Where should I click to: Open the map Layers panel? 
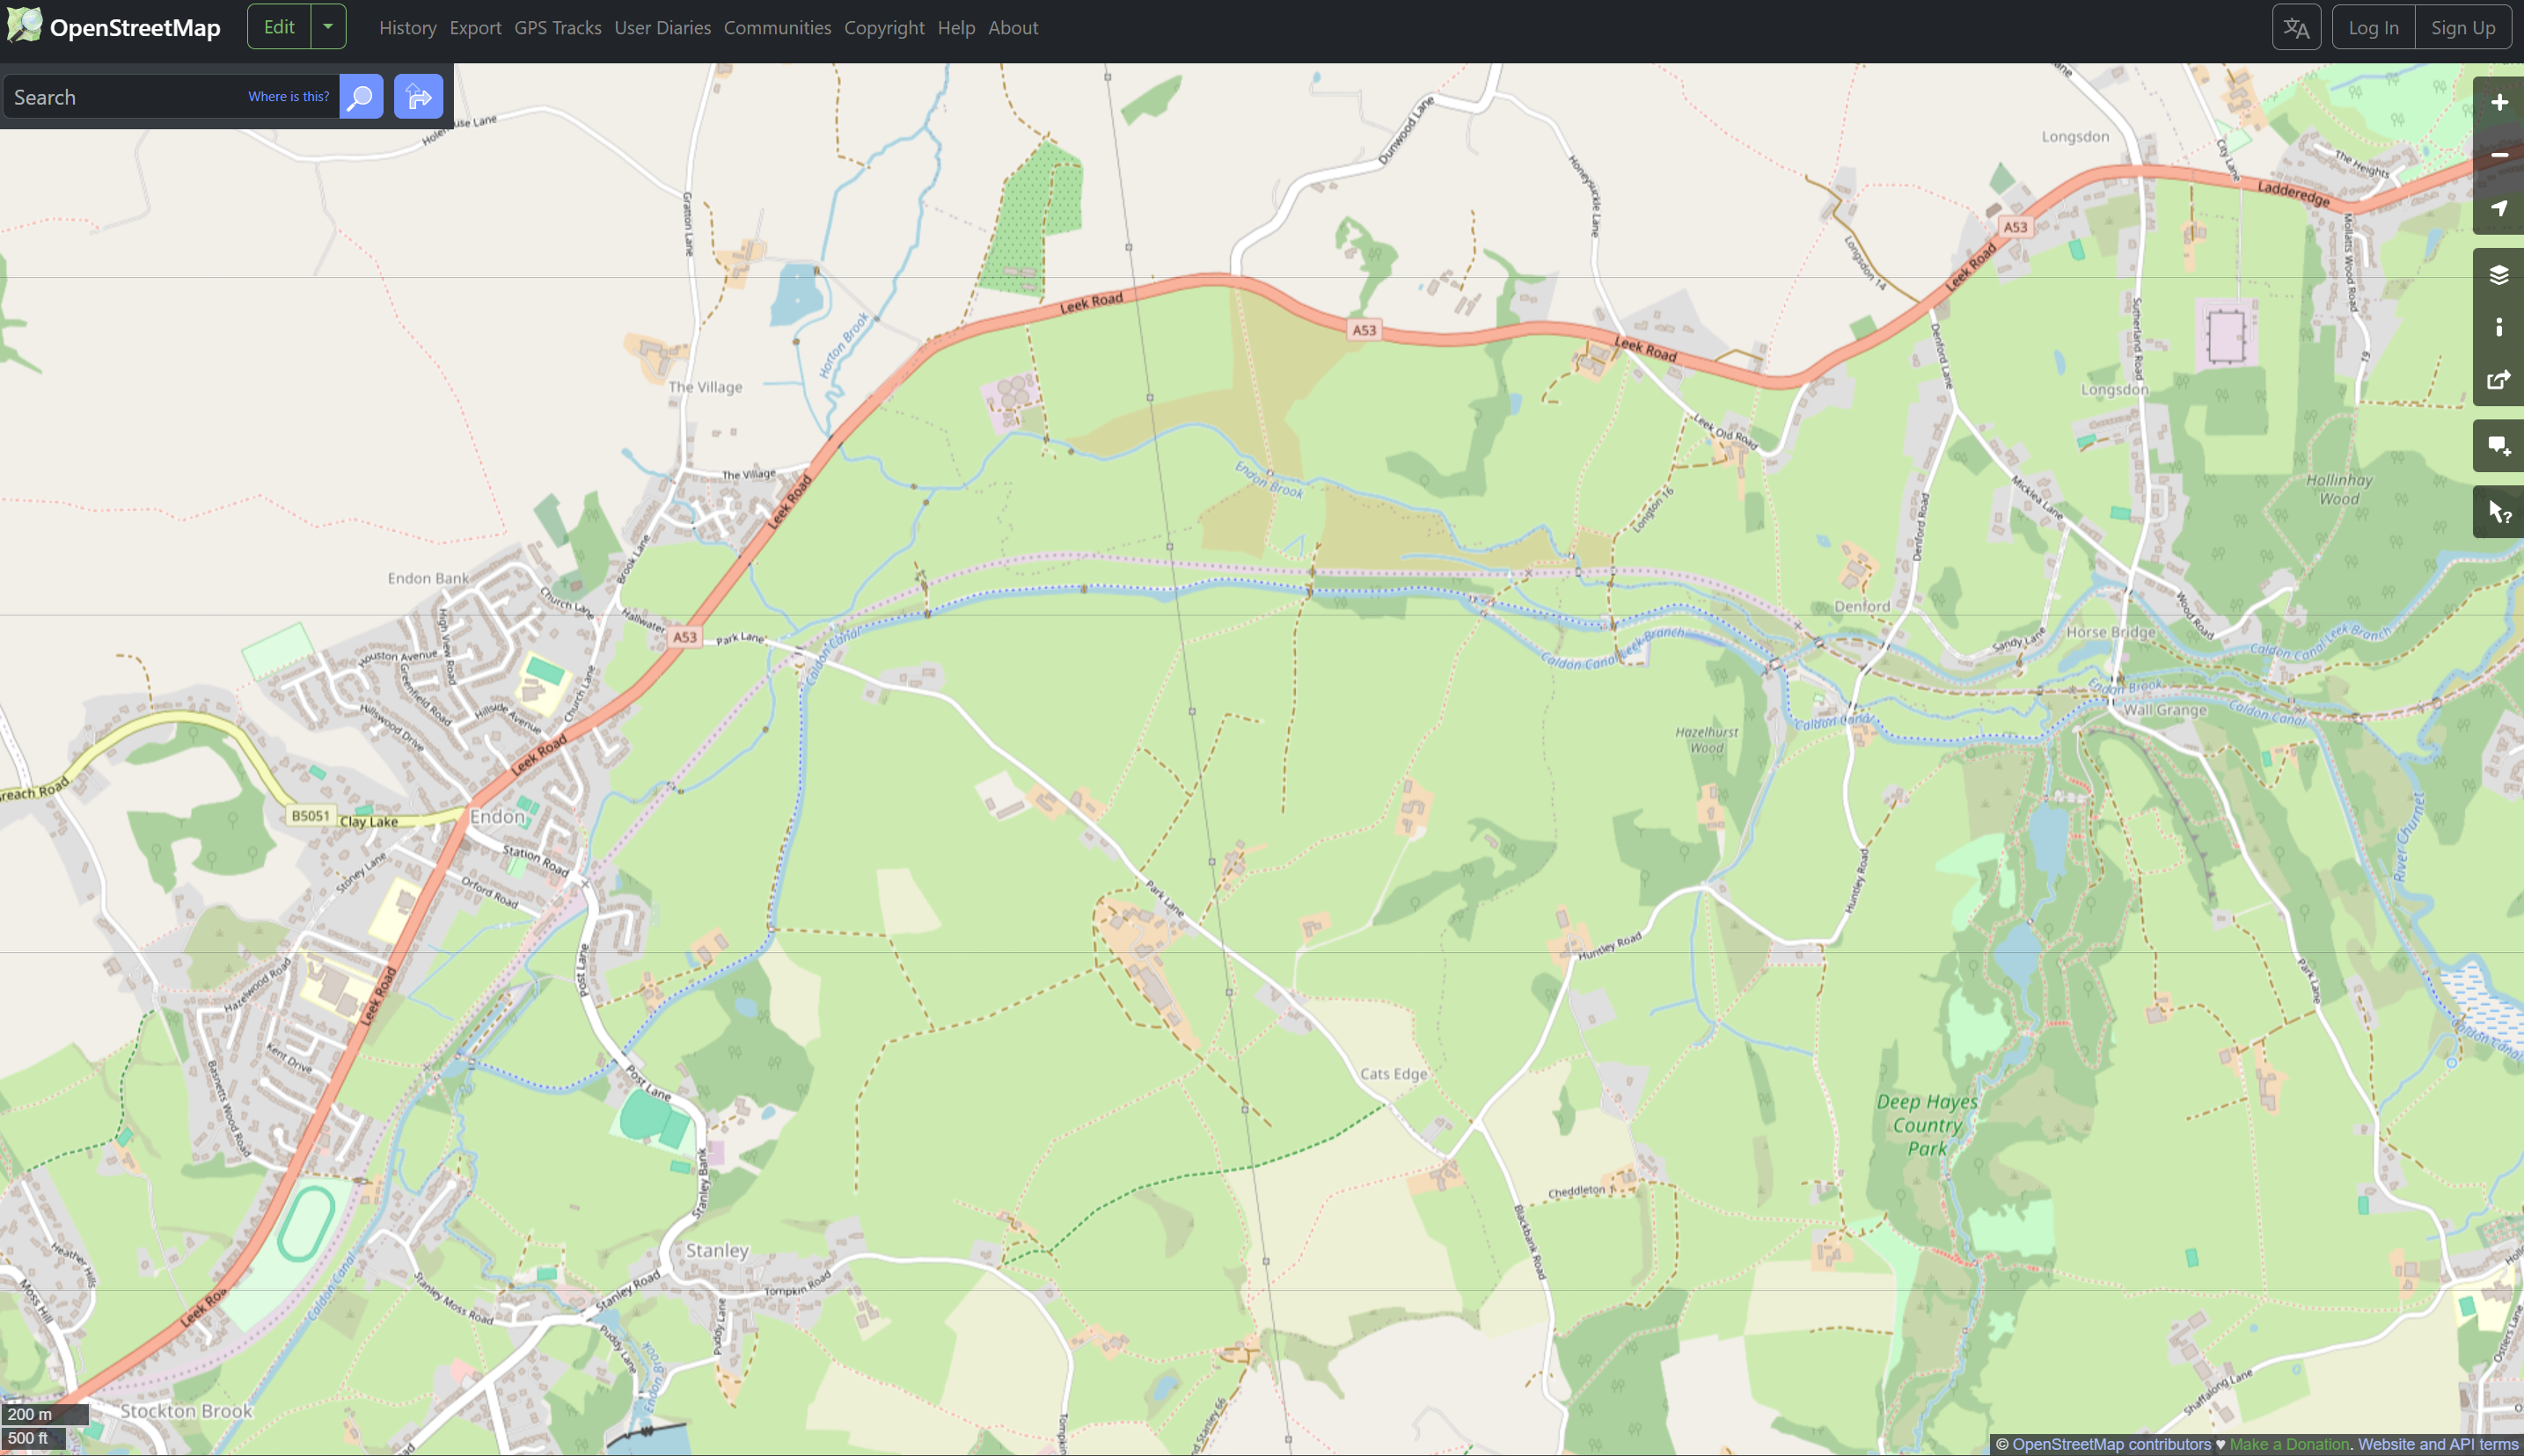2498,275
